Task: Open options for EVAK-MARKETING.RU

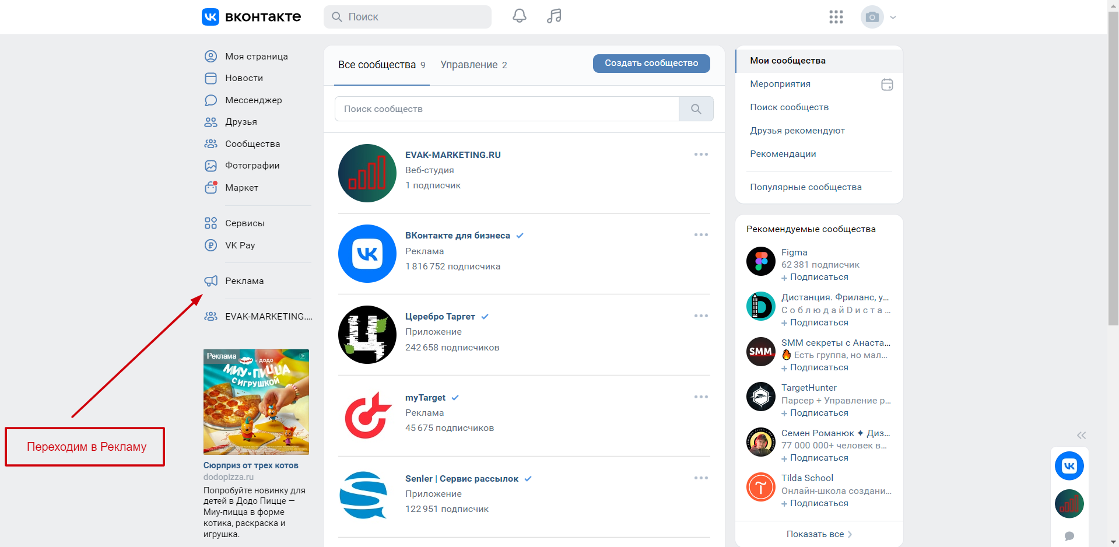Action: [701, 155]
